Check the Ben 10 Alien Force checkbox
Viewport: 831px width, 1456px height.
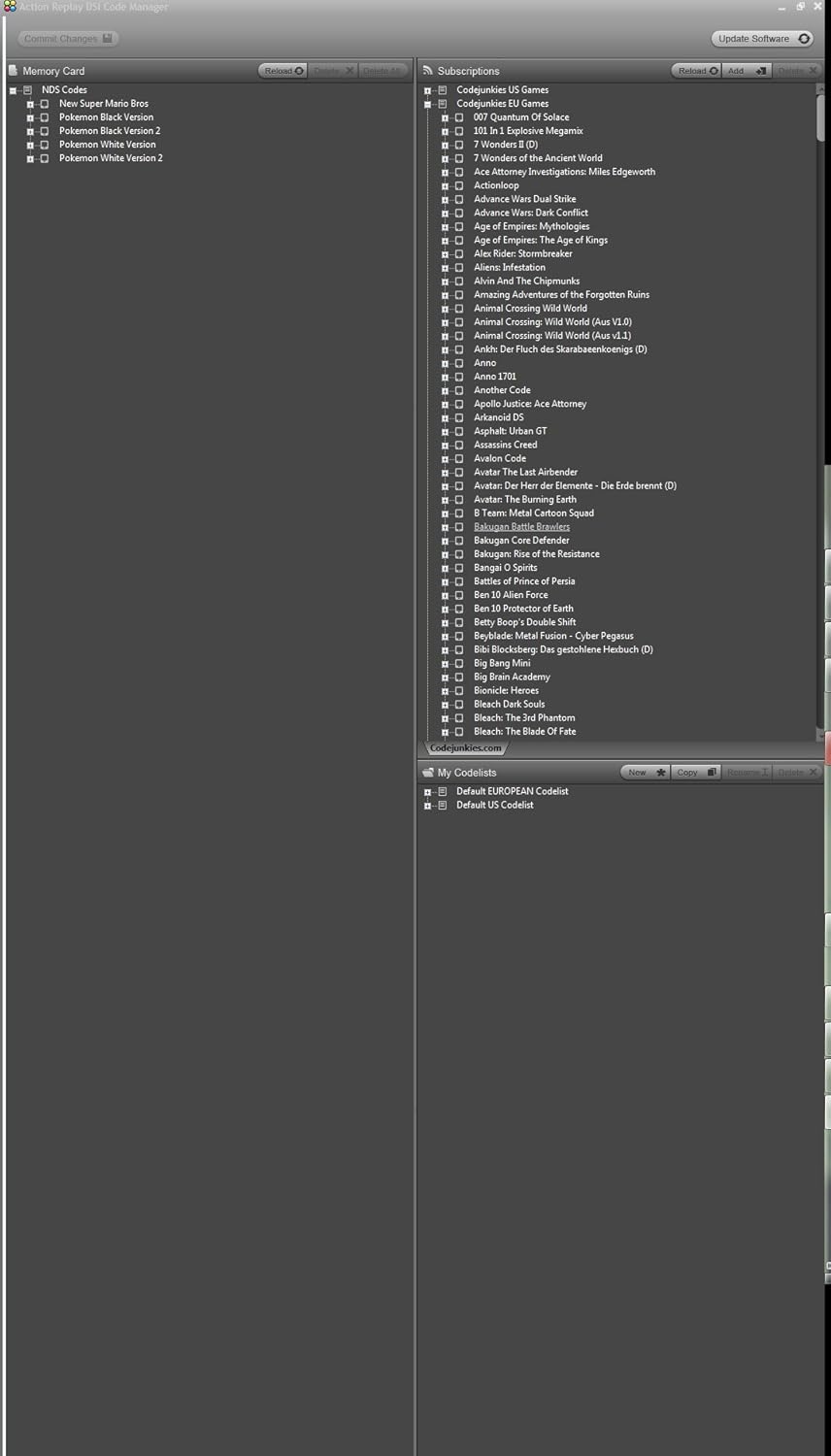click(x=459, y=595)
